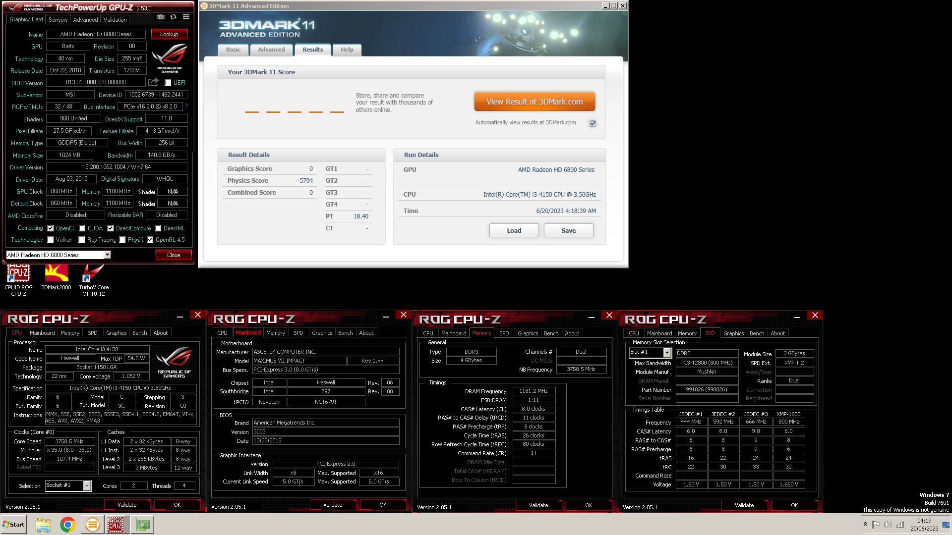This screenshot has width=952, height=535.
Task: Show hidden tray icons
Action: pyautogui.click(x=865, y=524)
